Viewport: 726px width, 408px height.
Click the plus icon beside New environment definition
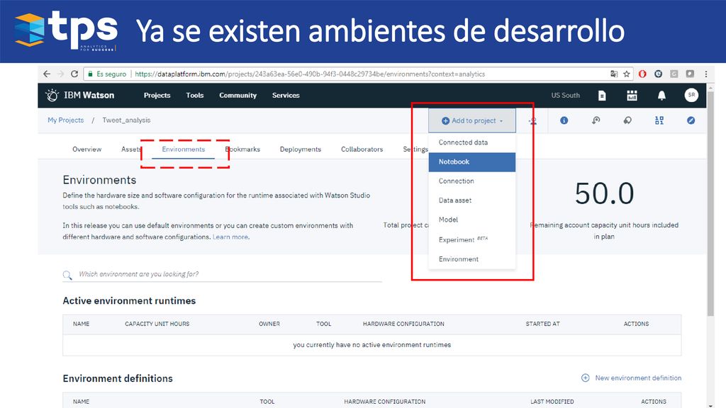coord(585,378)
